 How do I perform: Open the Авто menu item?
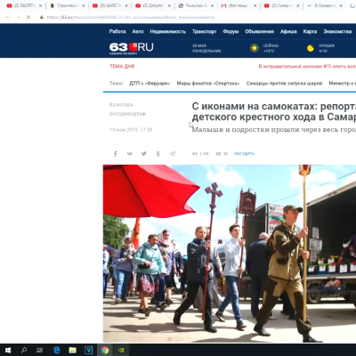point(138,31)
